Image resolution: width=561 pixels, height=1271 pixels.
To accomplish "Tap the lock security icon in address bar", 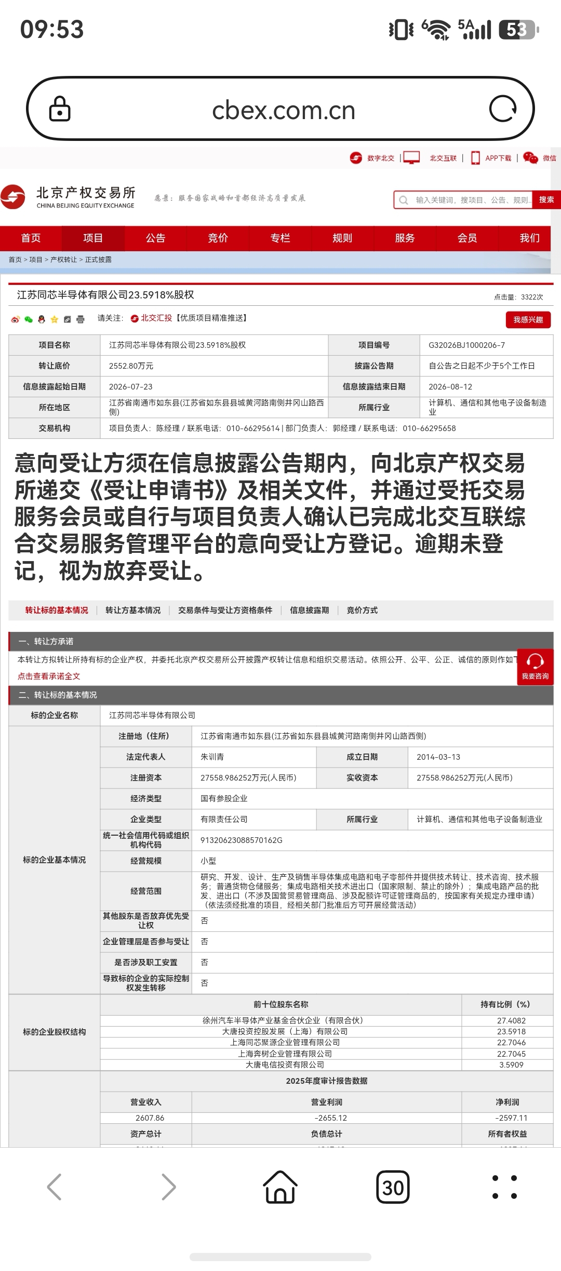I will click(60, 109).
